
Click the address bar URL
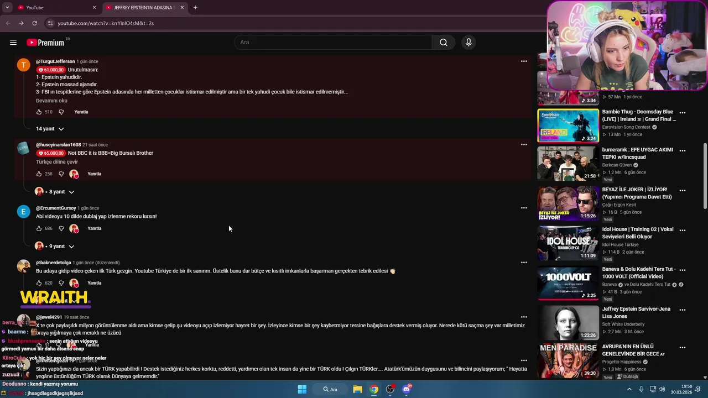coord(106,23)
